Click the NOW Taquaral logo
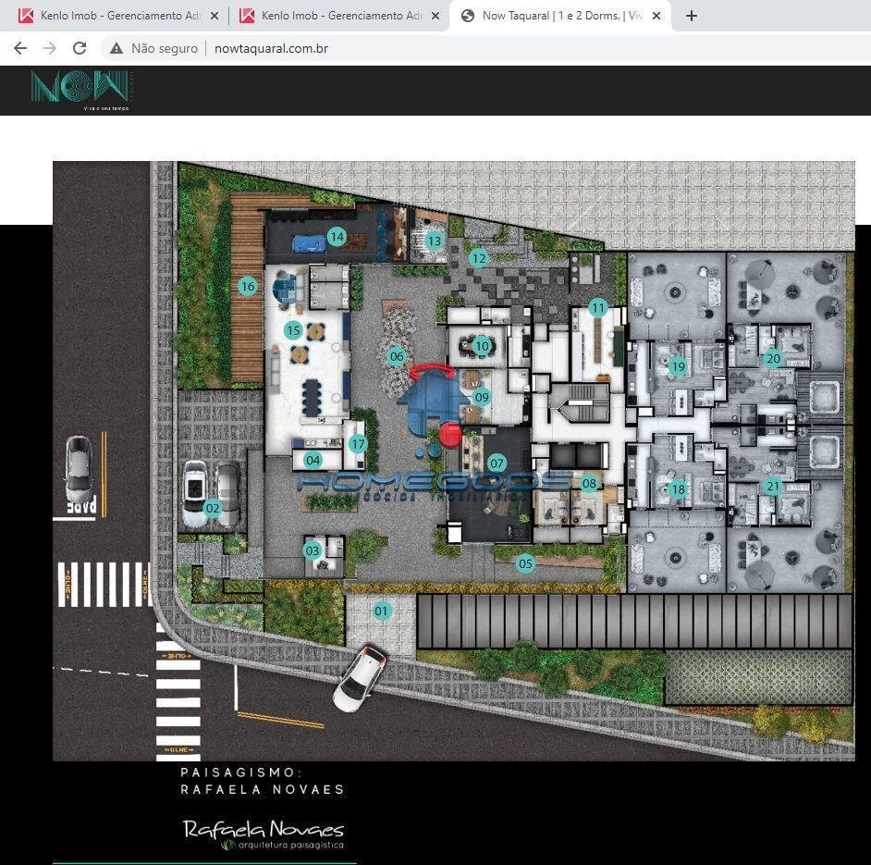 pos(80,90)
